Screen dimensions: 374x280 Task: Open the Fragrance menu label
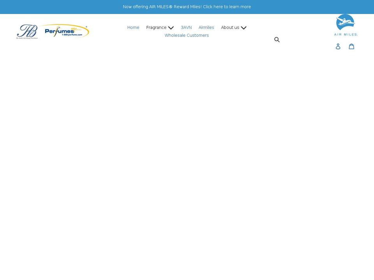coord(156,28)
